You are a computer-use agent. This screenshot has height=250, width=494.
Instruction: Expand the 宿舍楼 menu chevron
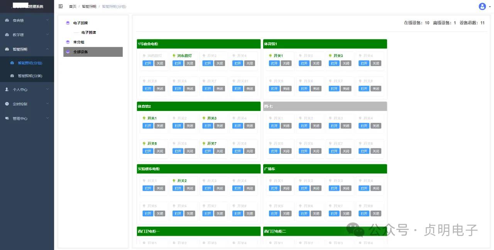47,20
